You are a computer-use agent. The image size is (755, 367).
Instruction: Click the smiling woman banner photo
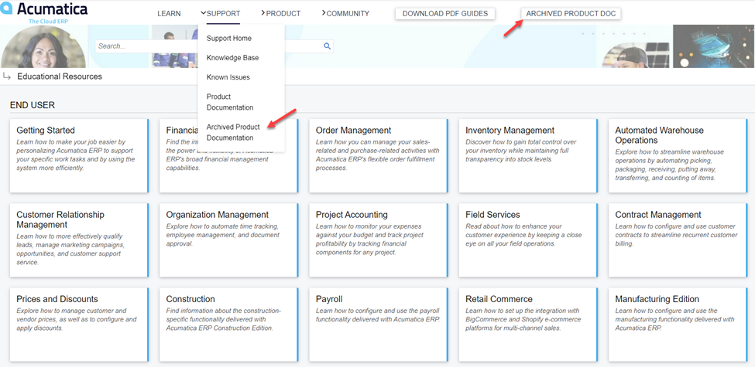tap(43, 46)
